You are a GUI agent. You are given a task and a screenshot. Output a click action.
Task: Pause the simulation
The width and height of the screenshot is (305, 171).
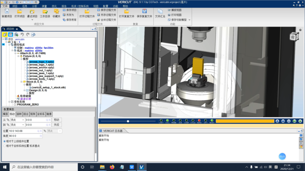(x=289, y=121)
